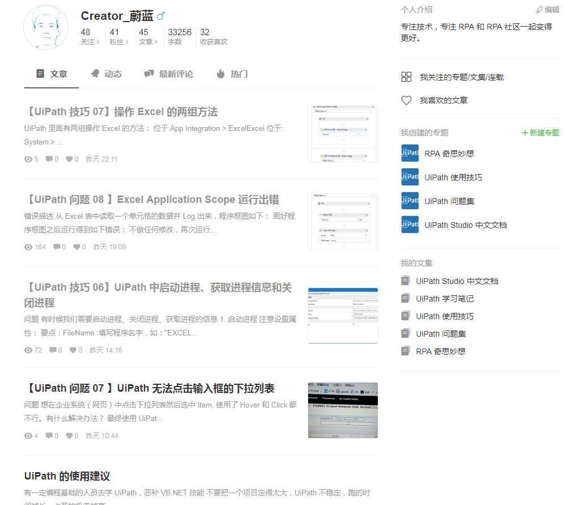Click the comments icon on 最新评论 tab
This screenshot has width=580, height=505.
pos(149,74)
